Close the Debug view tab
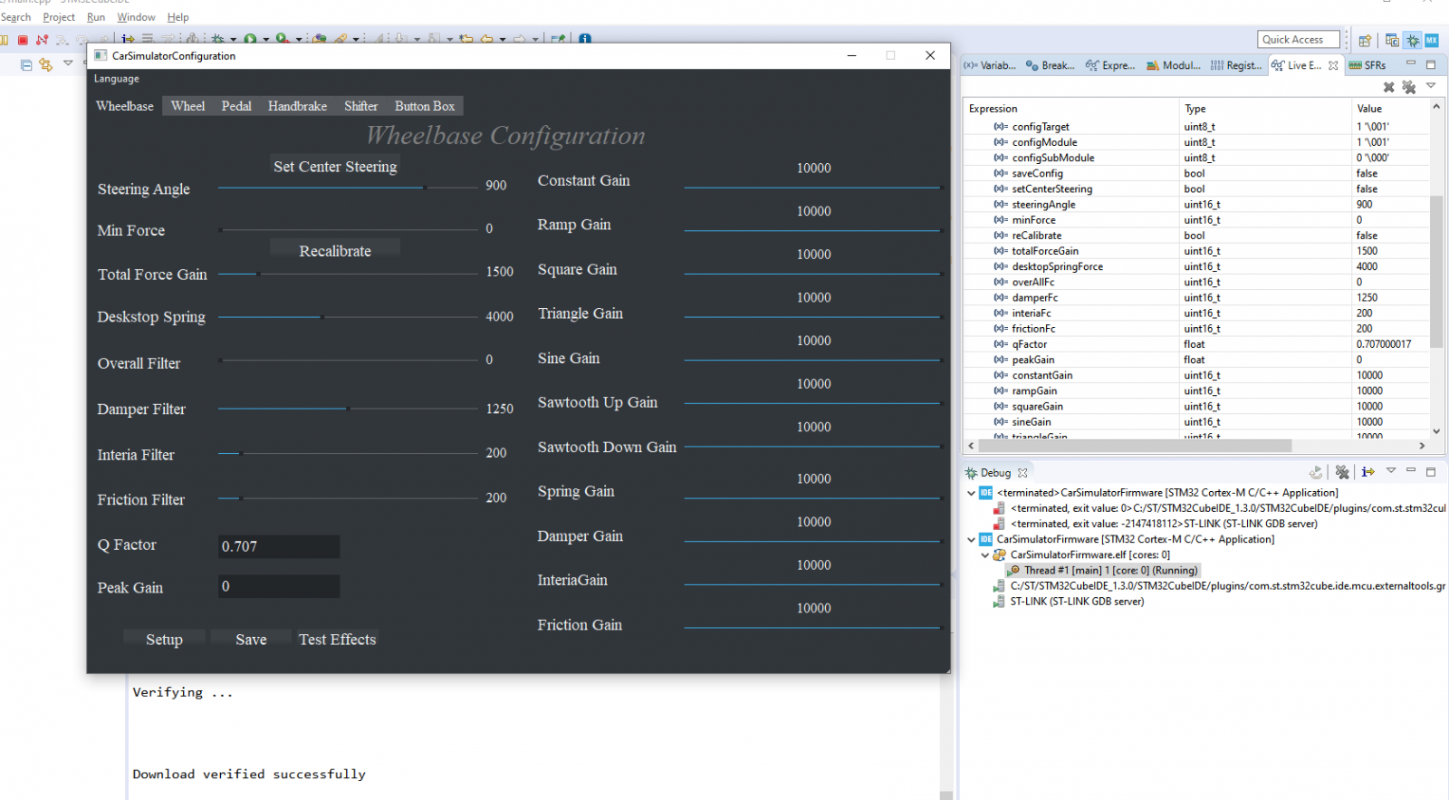The width and height of the screenshot is (1449, 800). 1022,473
